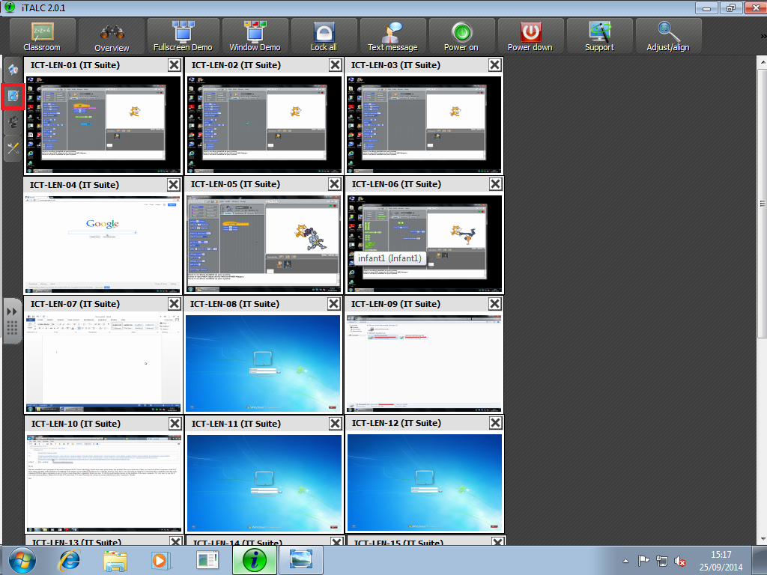Viewport: 767px width, 575px height.
Task: Open the top welcome icon in left sidebar
Action: click(13, 70)
